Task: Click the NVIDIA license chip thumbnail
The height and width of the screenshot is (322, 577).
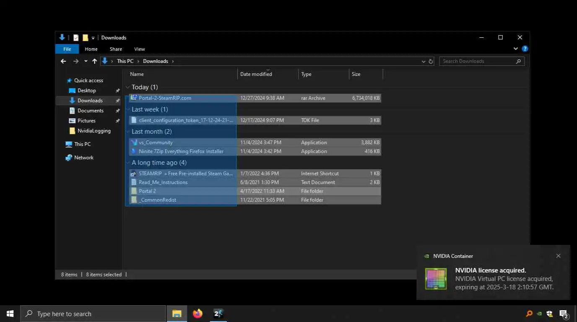Action: 436,279
